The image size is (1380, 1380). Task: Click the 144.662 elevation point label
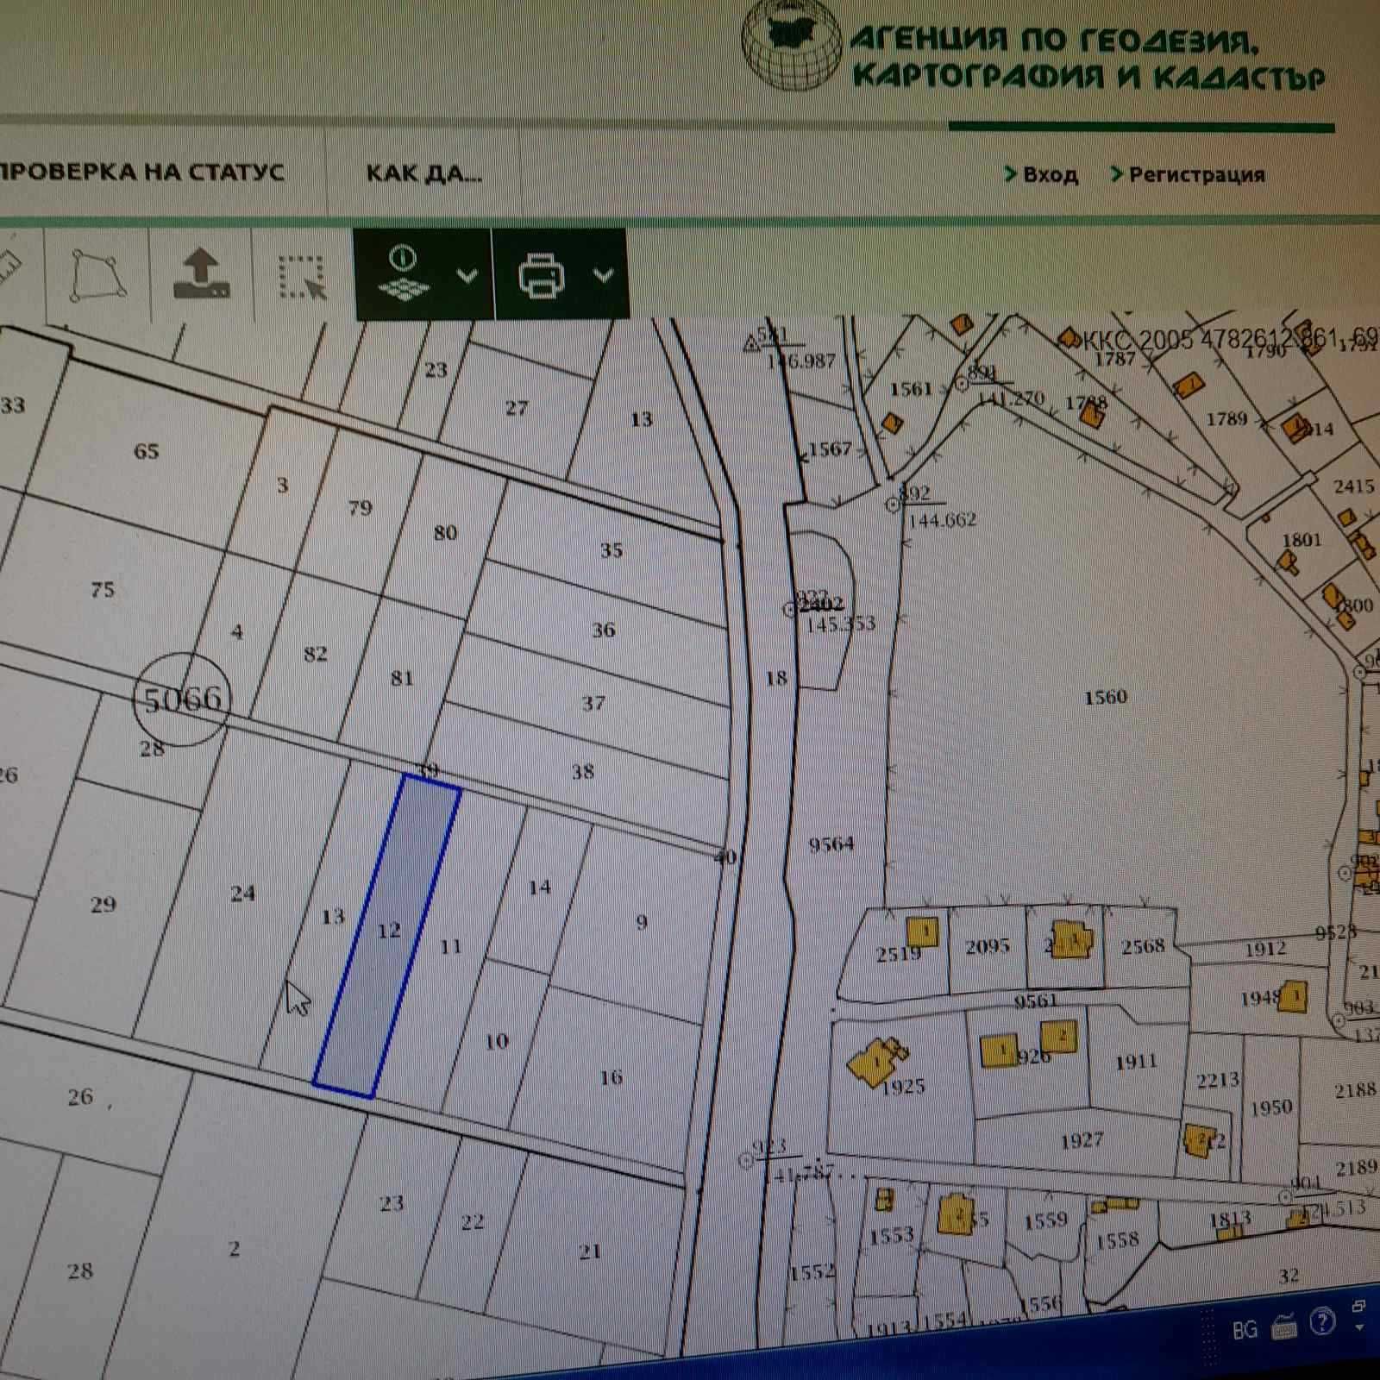(942, 520)
